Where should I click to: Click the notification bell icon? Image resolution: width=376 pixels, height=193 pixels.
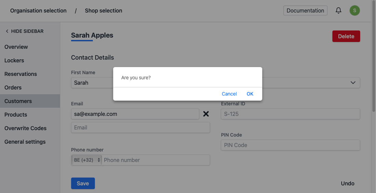pyautogui.click(x=338, y=11)
